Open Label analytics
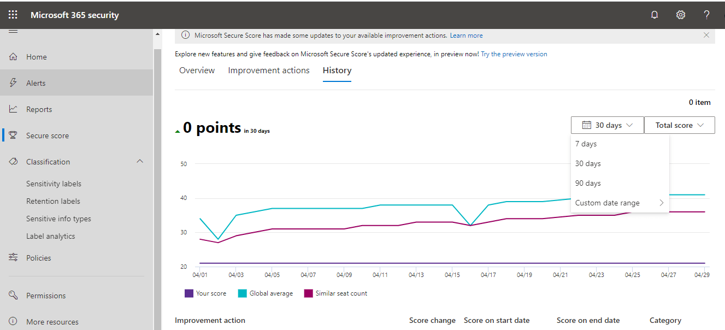The width and height of the screenshot is (725, 330). [51, 237]
